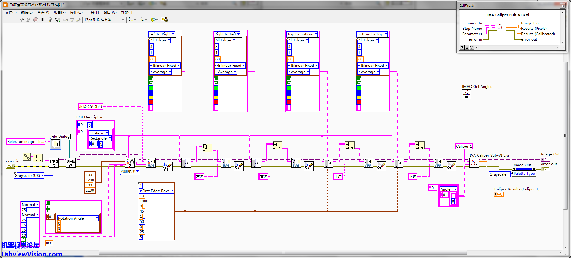Toggle highlight execution light bulb
The width and height of the screenshot is (571, 258).
[50, 20]
